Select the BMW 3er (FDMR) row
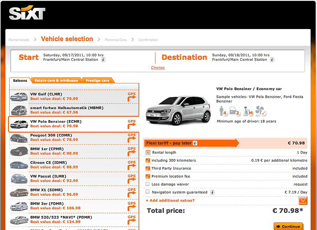 pos(74,206)
